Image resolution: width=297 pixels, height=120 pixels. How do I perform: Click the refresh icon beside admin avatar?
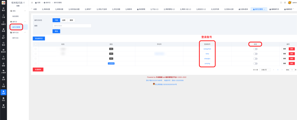(285, 2)
